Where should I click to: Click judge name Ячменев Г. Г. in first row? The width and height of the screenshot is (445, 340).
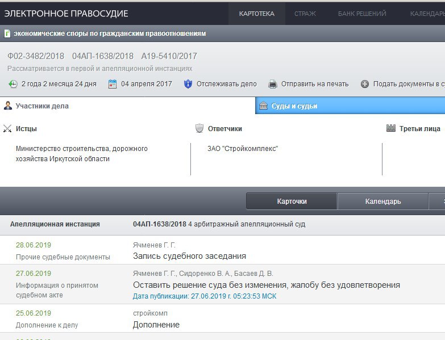(154, 245)
